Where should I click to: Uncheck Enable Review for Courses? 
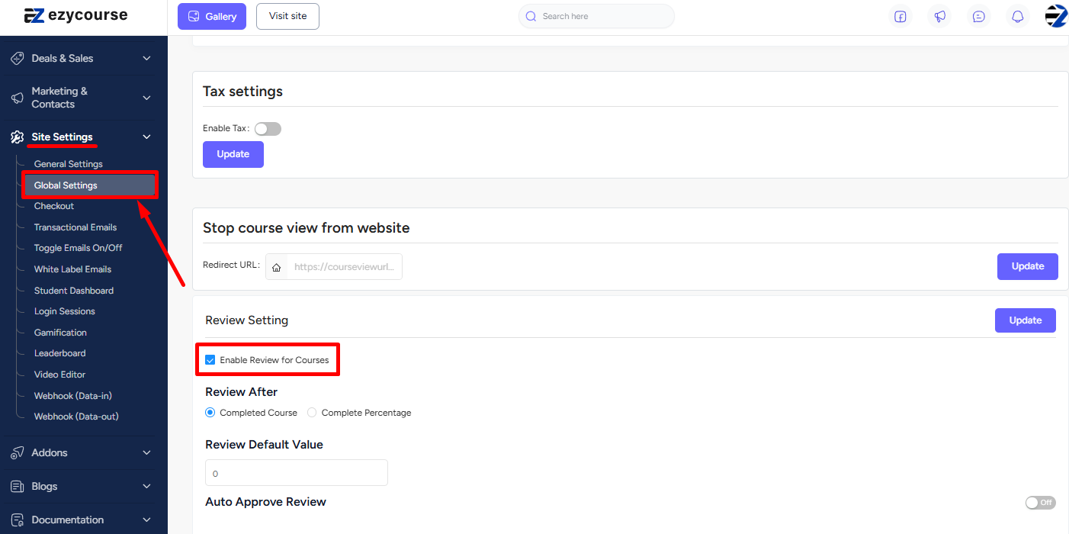(210, 360)
